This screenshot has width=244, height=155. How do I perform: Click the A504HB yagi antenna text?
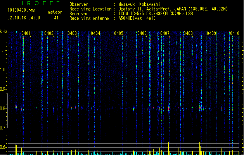pos(137,18)
